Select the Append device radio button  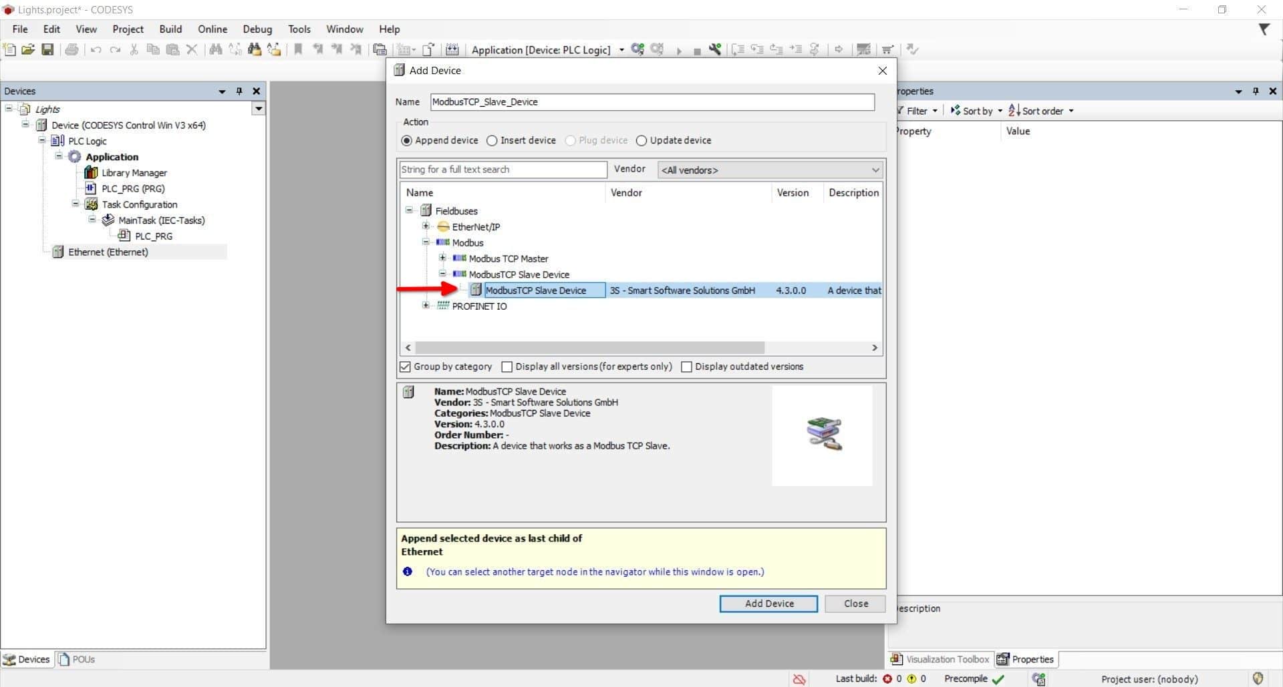(407, 140)
